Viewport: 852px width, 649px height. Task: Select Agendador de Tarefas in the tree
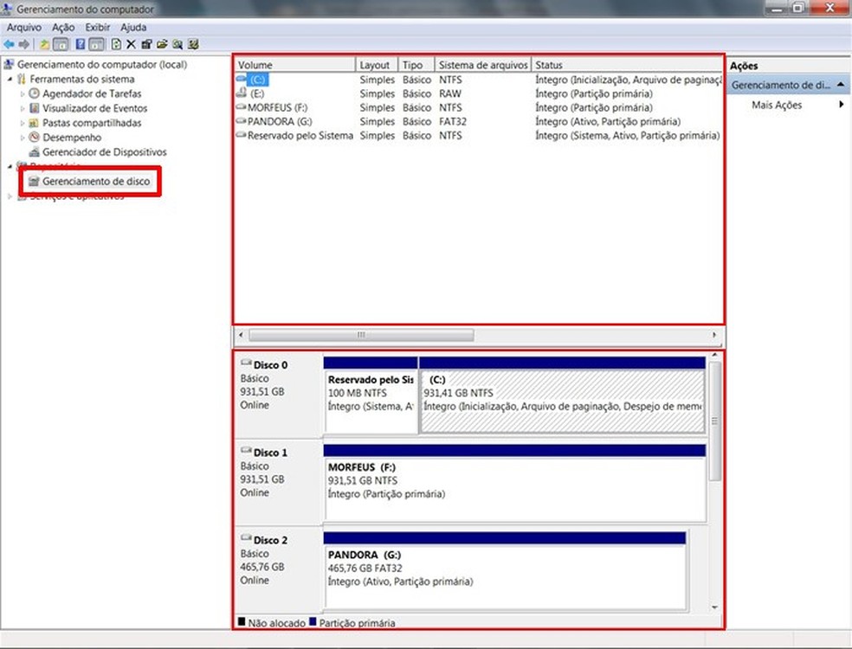pyautogui.click(x=92, y=94)
